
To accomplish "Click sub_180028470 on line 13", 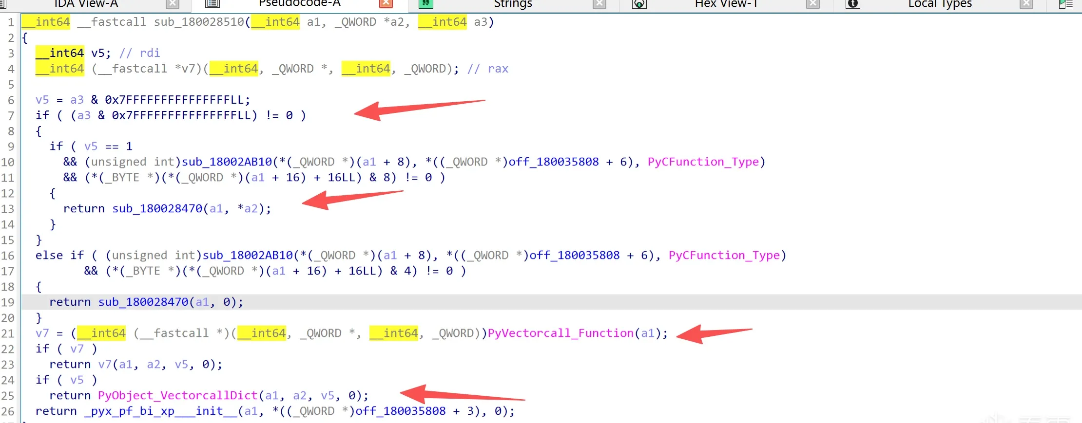I will (x=157, y=209).
